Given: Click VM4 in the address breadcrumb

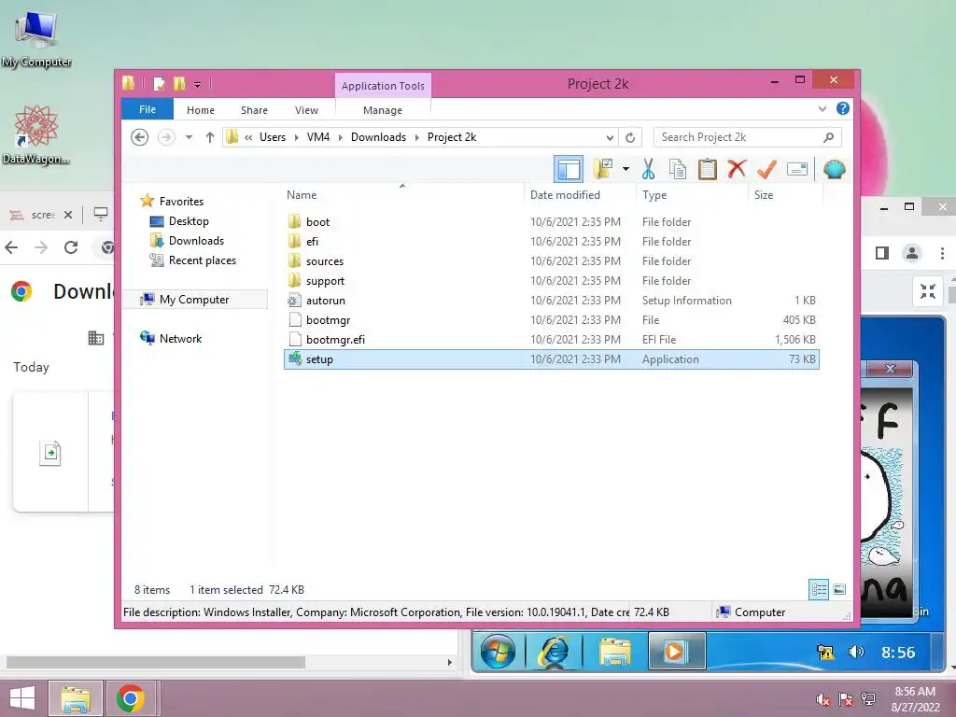Looking at the screenshot, I should click(318, 137).
